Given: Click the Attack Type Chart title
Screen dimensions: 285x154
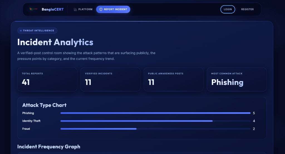Looking at the screenshot, I should coord(44,105).
